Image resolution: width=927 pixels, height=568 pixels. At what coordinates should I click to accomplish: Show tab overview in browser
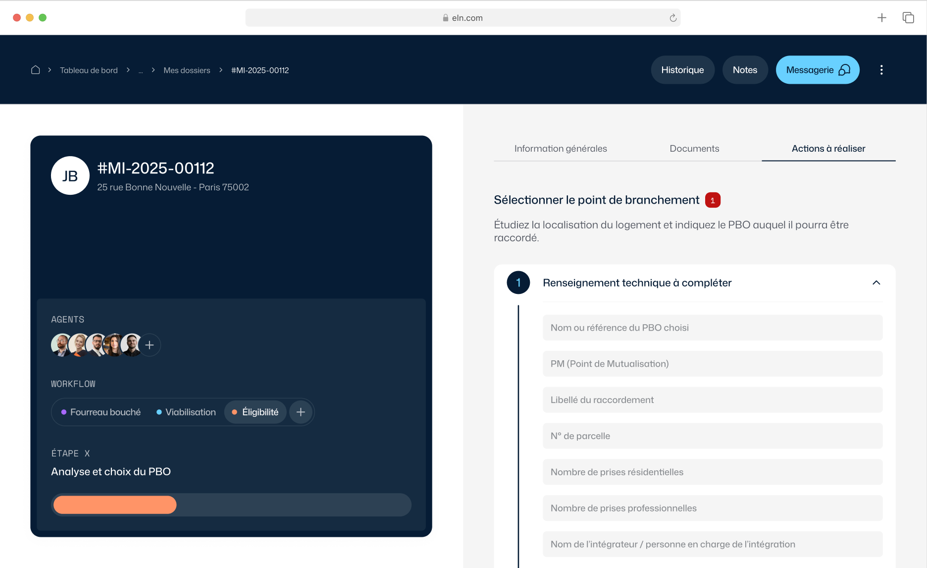coord(908,18)
